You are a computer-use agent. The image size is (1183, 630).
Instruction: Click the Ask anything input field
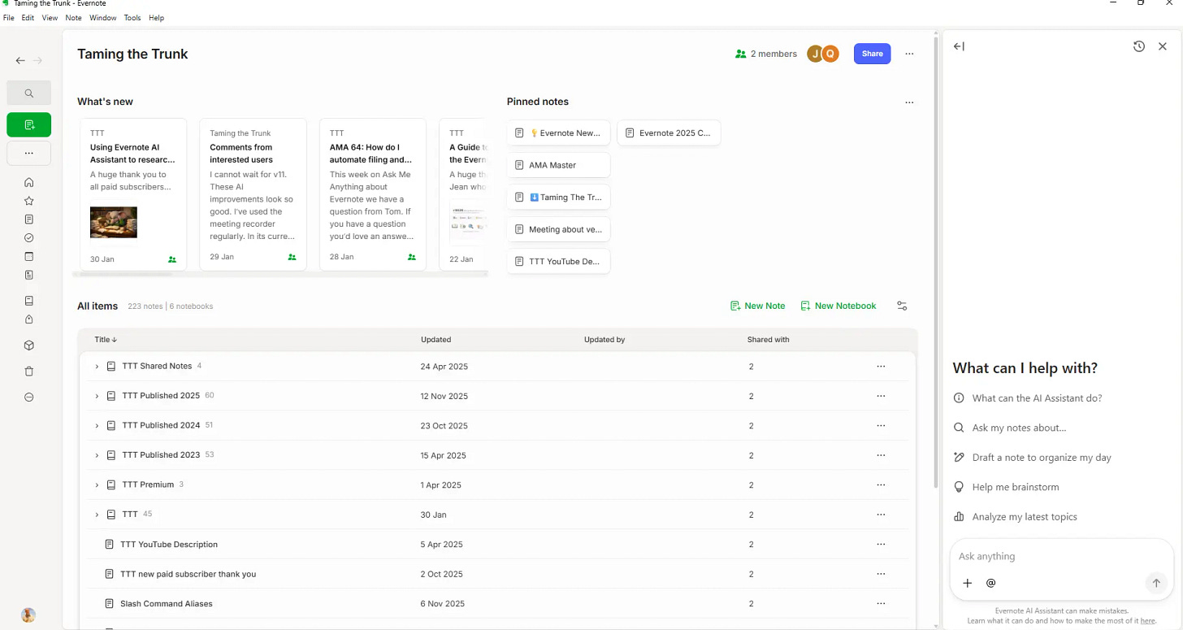[x=1061, y=557]
